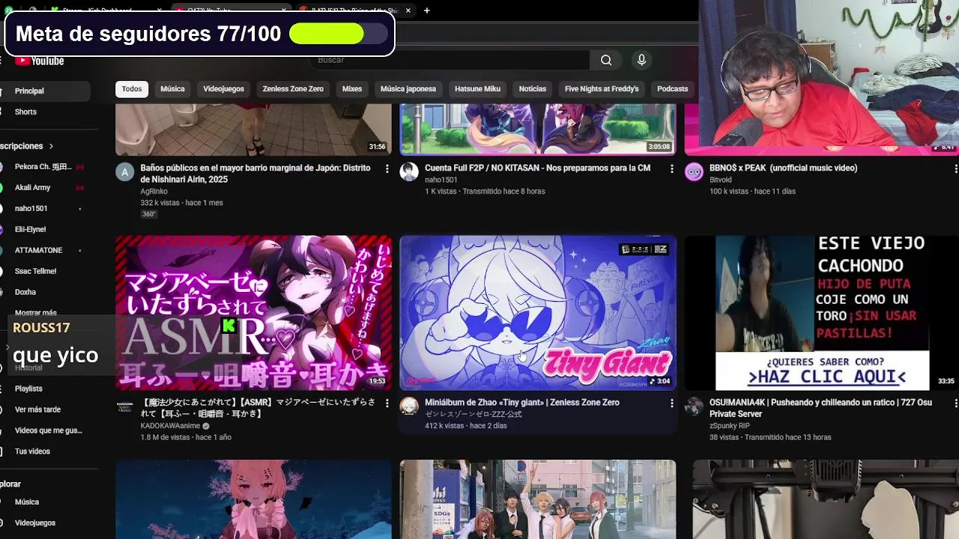The image size is (959, 539).
Task: Click AgRinko channel avatar
Action: tap(124, 172)
